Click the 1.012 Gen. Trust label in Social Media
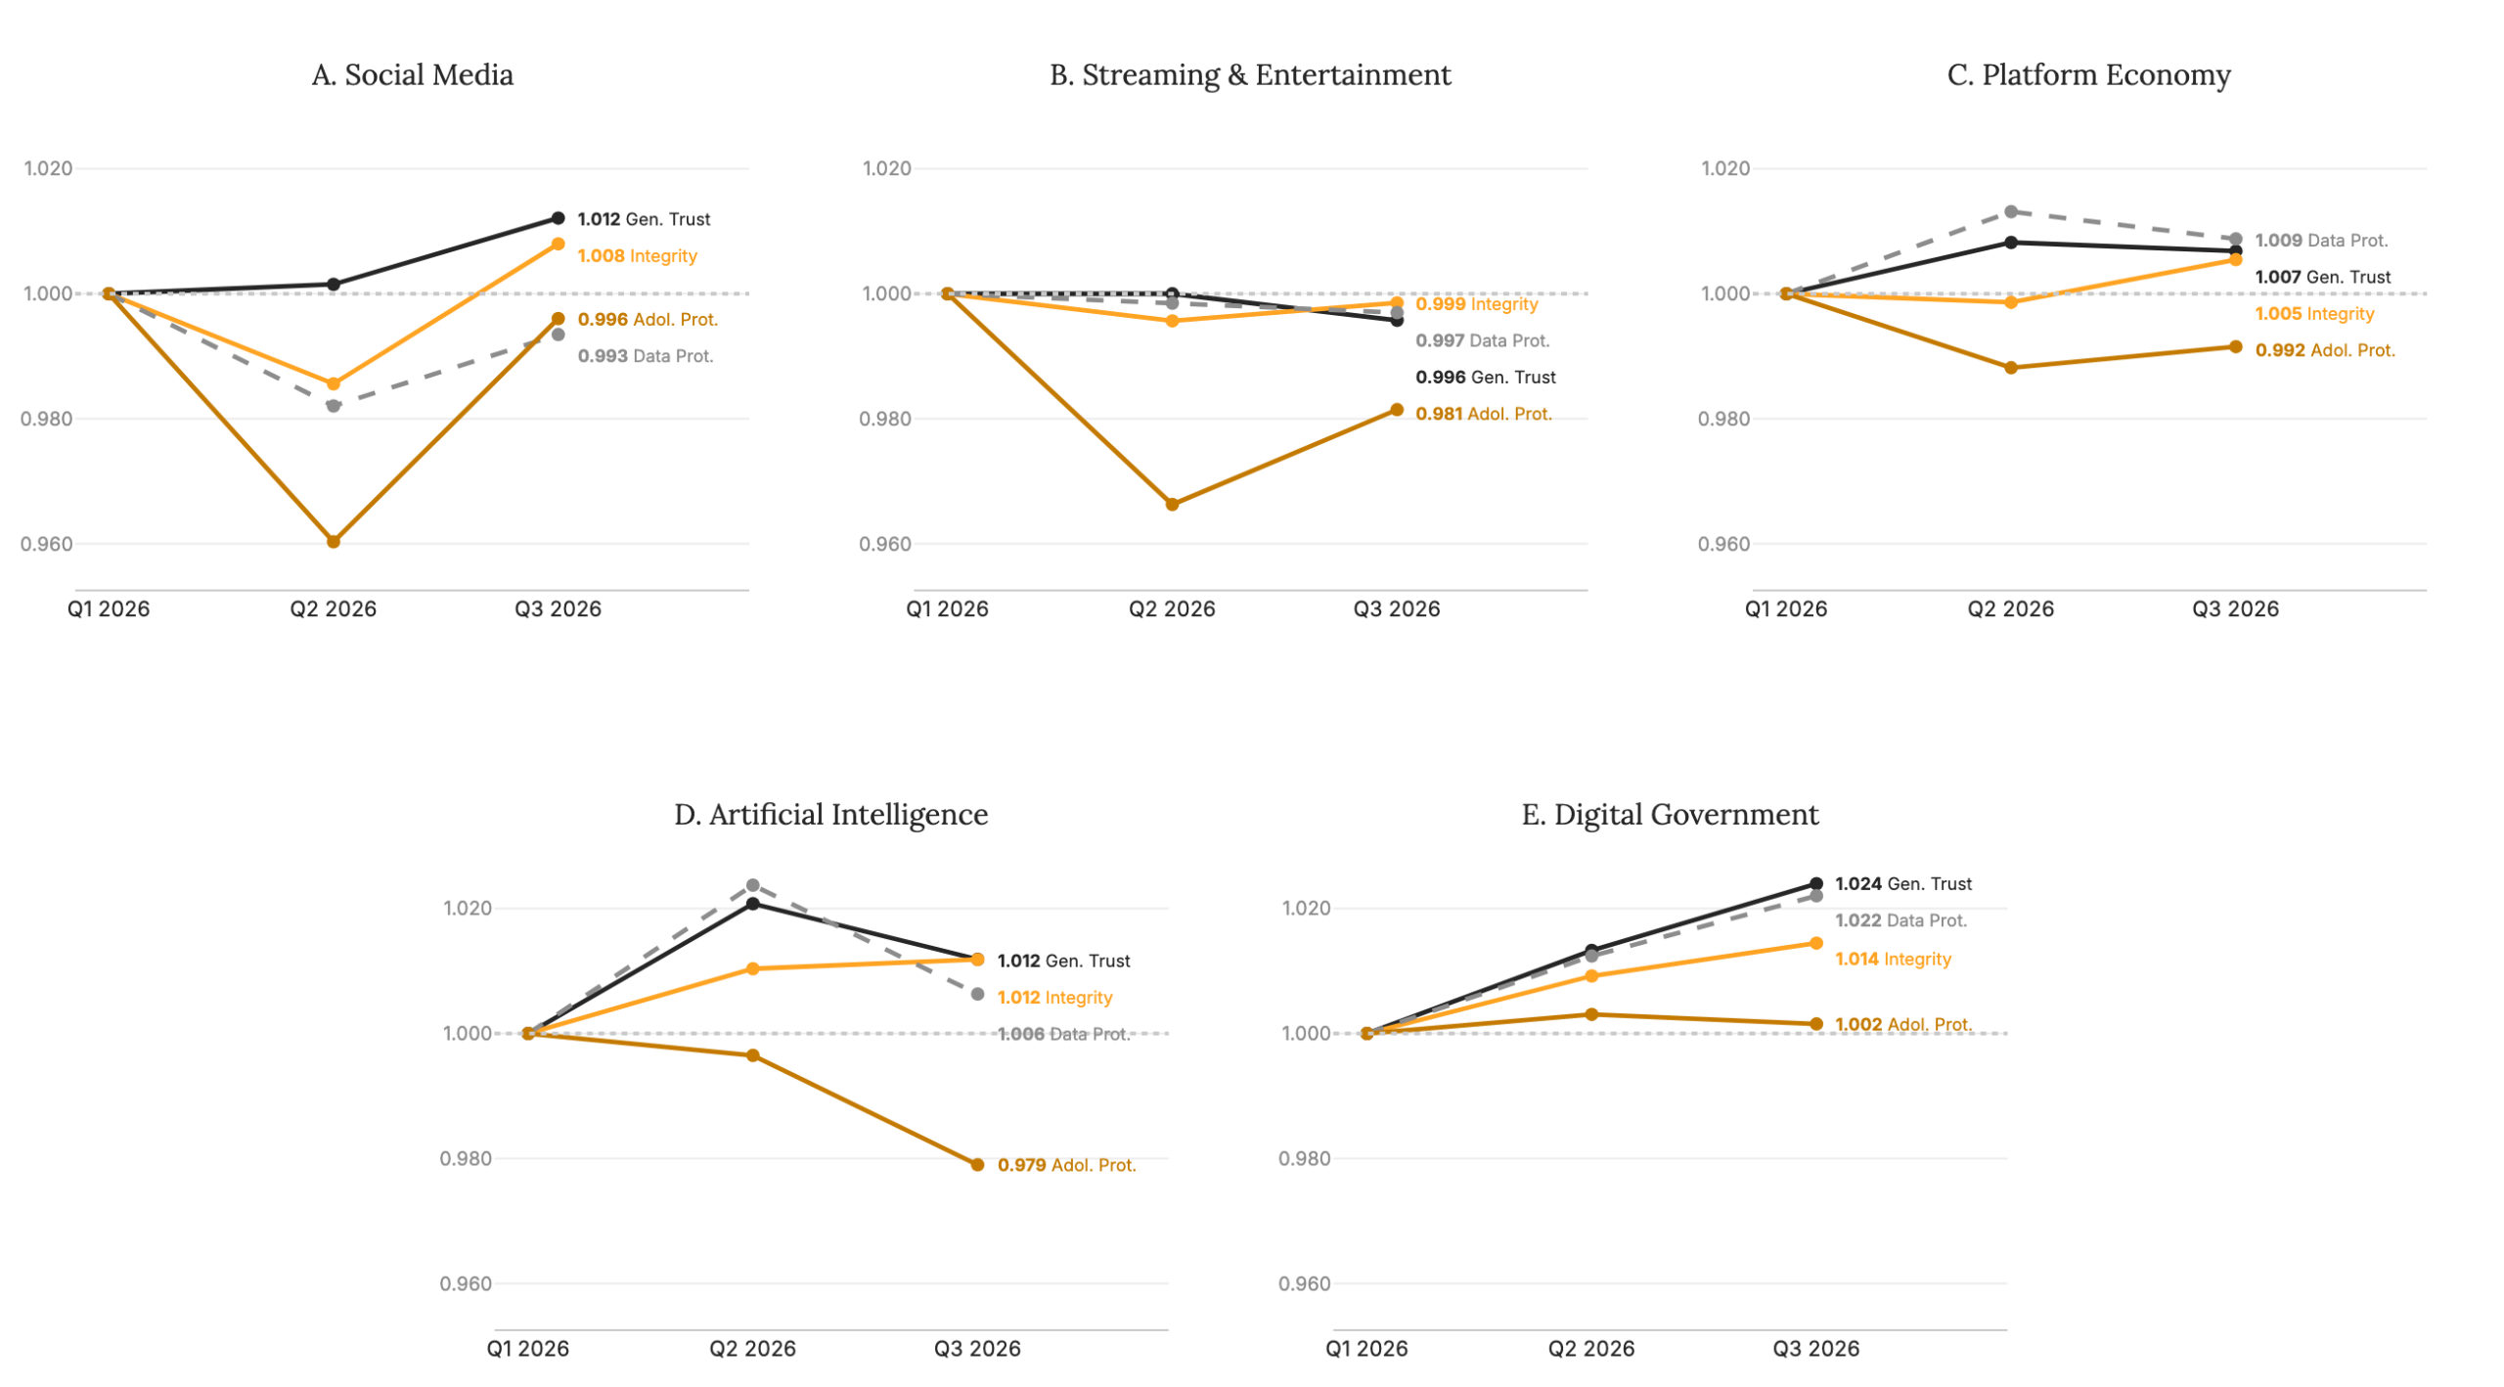The image size is (2504, 1387). pos(644,219)
